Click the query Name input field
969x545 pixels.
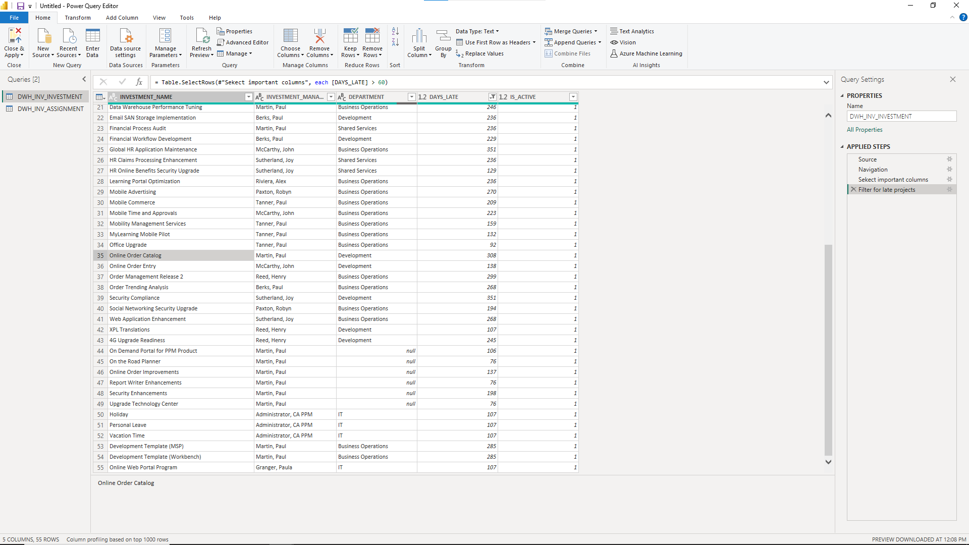pyautogui.click(x=901, y=116)
